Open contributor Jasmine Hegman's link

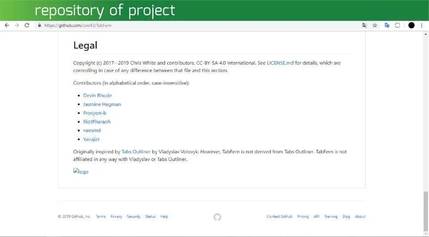(102, 104)
